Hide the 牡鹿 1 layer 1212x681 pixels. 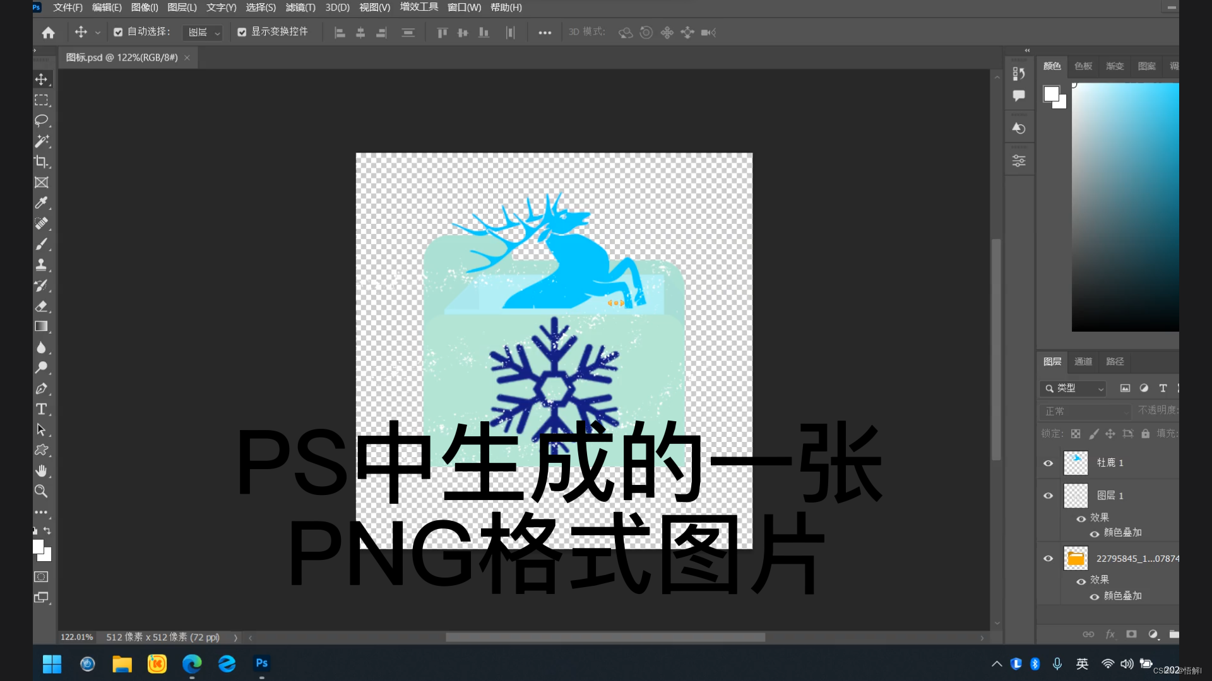point(1049,463)
